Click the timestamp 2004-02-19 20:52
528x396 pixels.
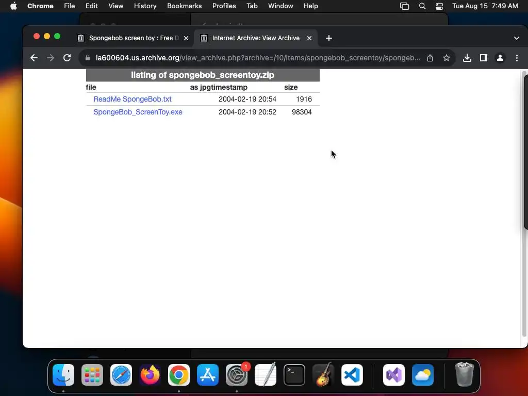tap(247, 112)
